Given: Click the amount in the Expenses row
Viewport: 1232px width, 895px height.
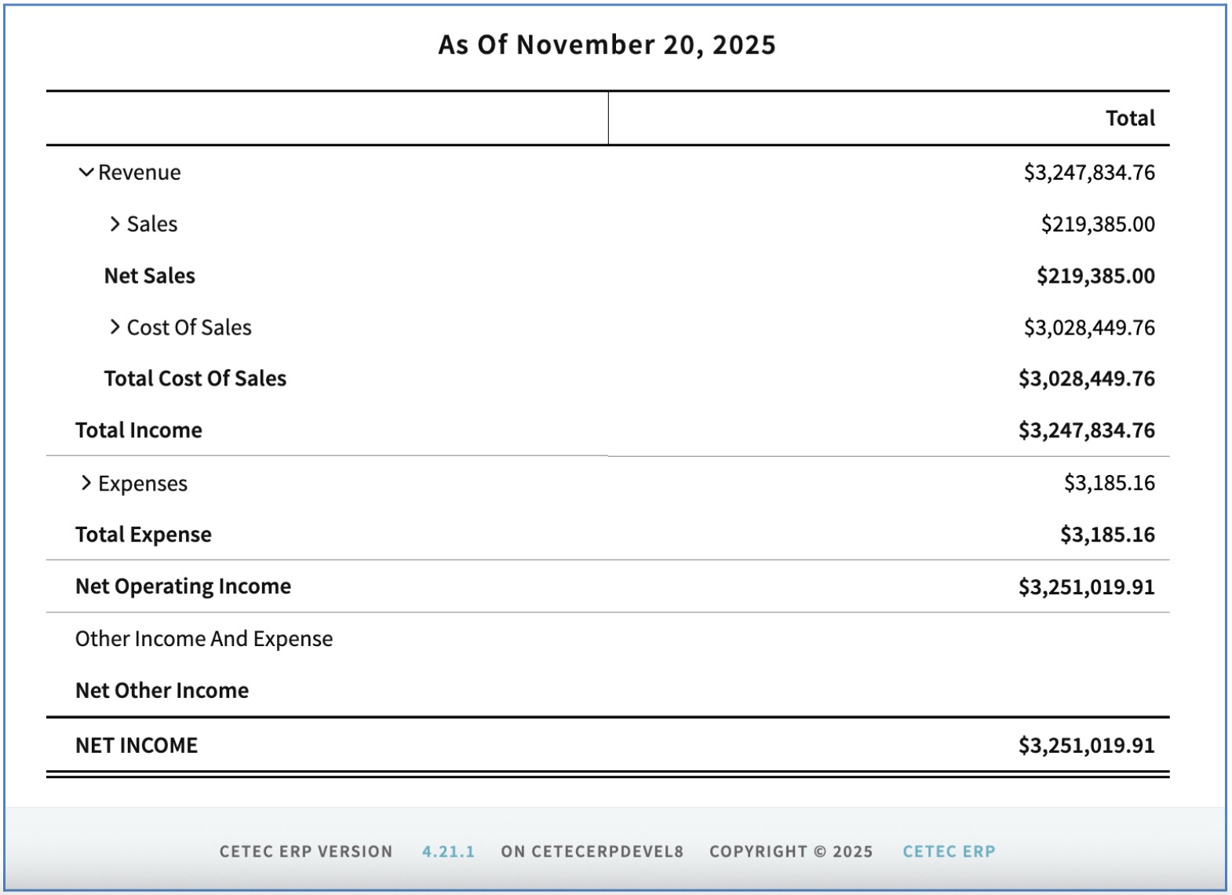Looking at the screenshot, I should [1109, 483].
